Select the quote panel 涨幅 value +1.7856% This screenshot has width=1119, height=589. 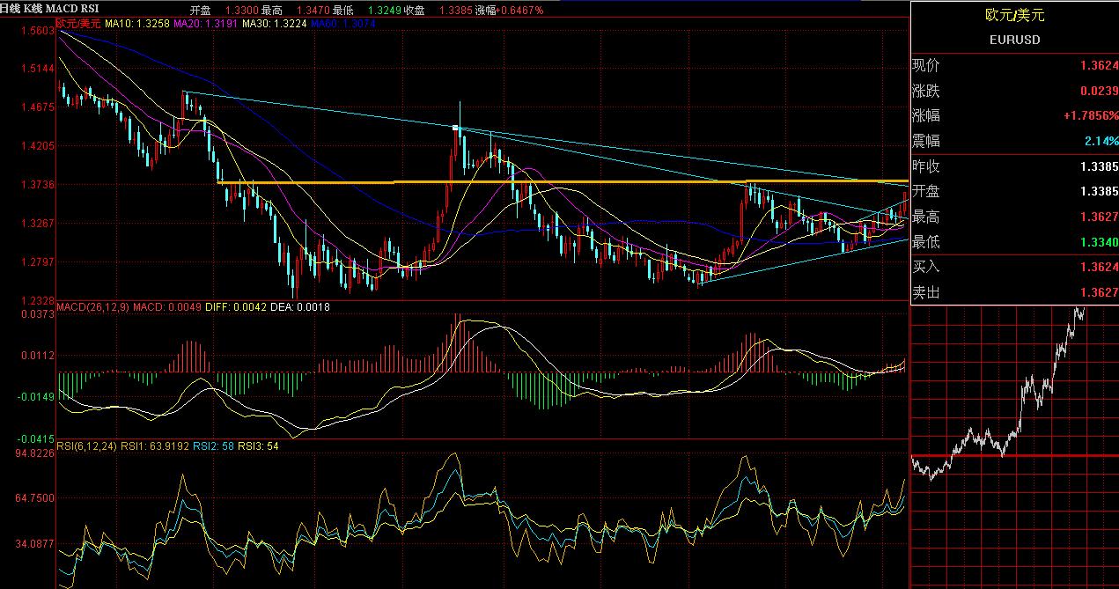click(1092, 115)
